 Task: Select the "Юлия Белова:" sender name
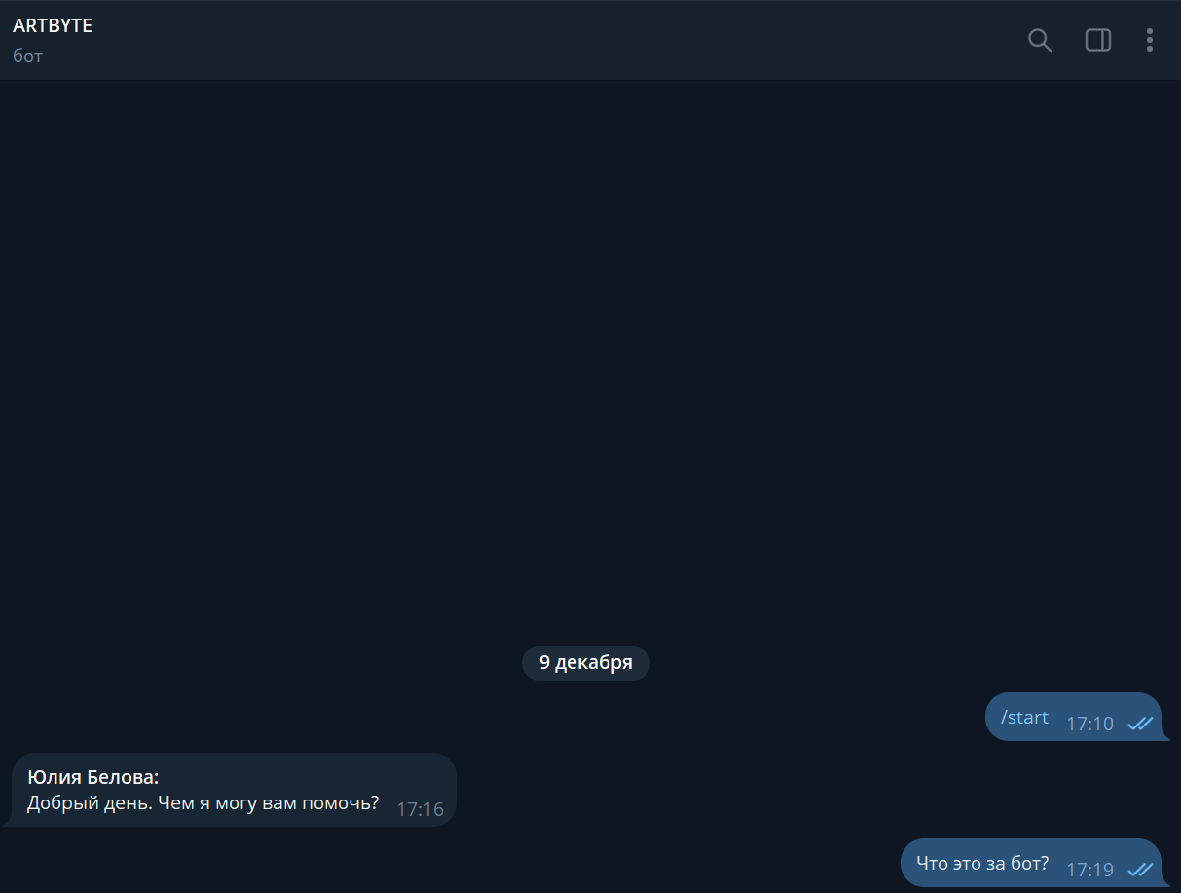click(93, 777)
